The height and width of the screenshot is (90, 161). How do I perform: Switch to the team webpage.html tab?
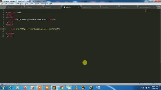[x=145, y=7]
